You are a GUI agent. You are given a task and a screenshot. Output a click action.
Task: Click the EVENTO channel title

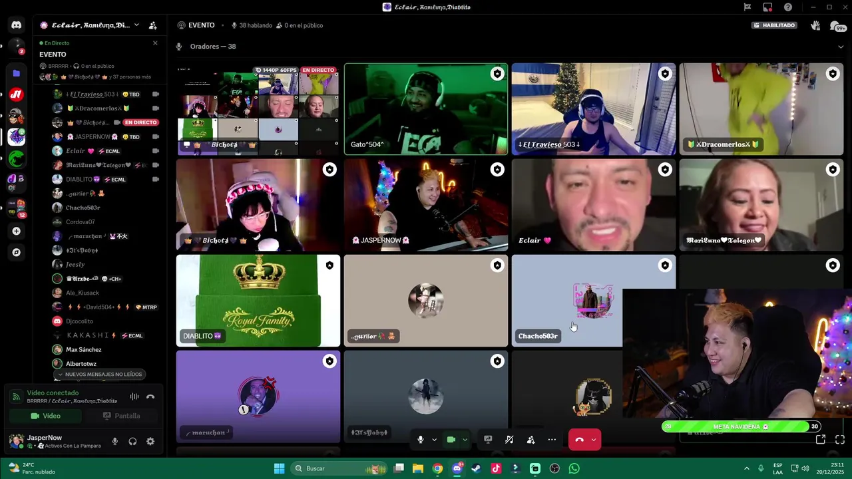click(x=201, y=25)
